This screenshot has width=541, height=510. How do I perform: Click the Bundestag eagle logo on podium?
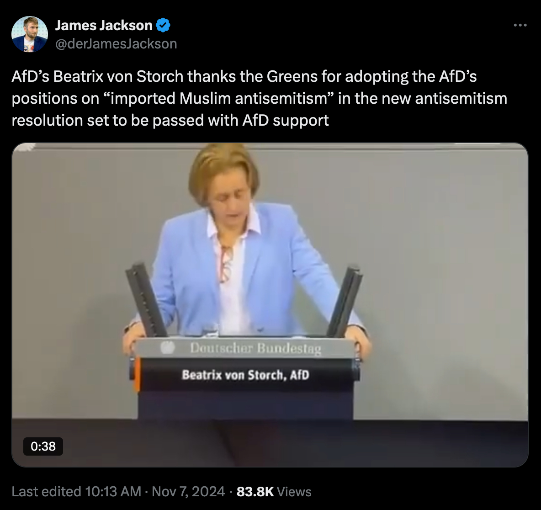[168, 347]
